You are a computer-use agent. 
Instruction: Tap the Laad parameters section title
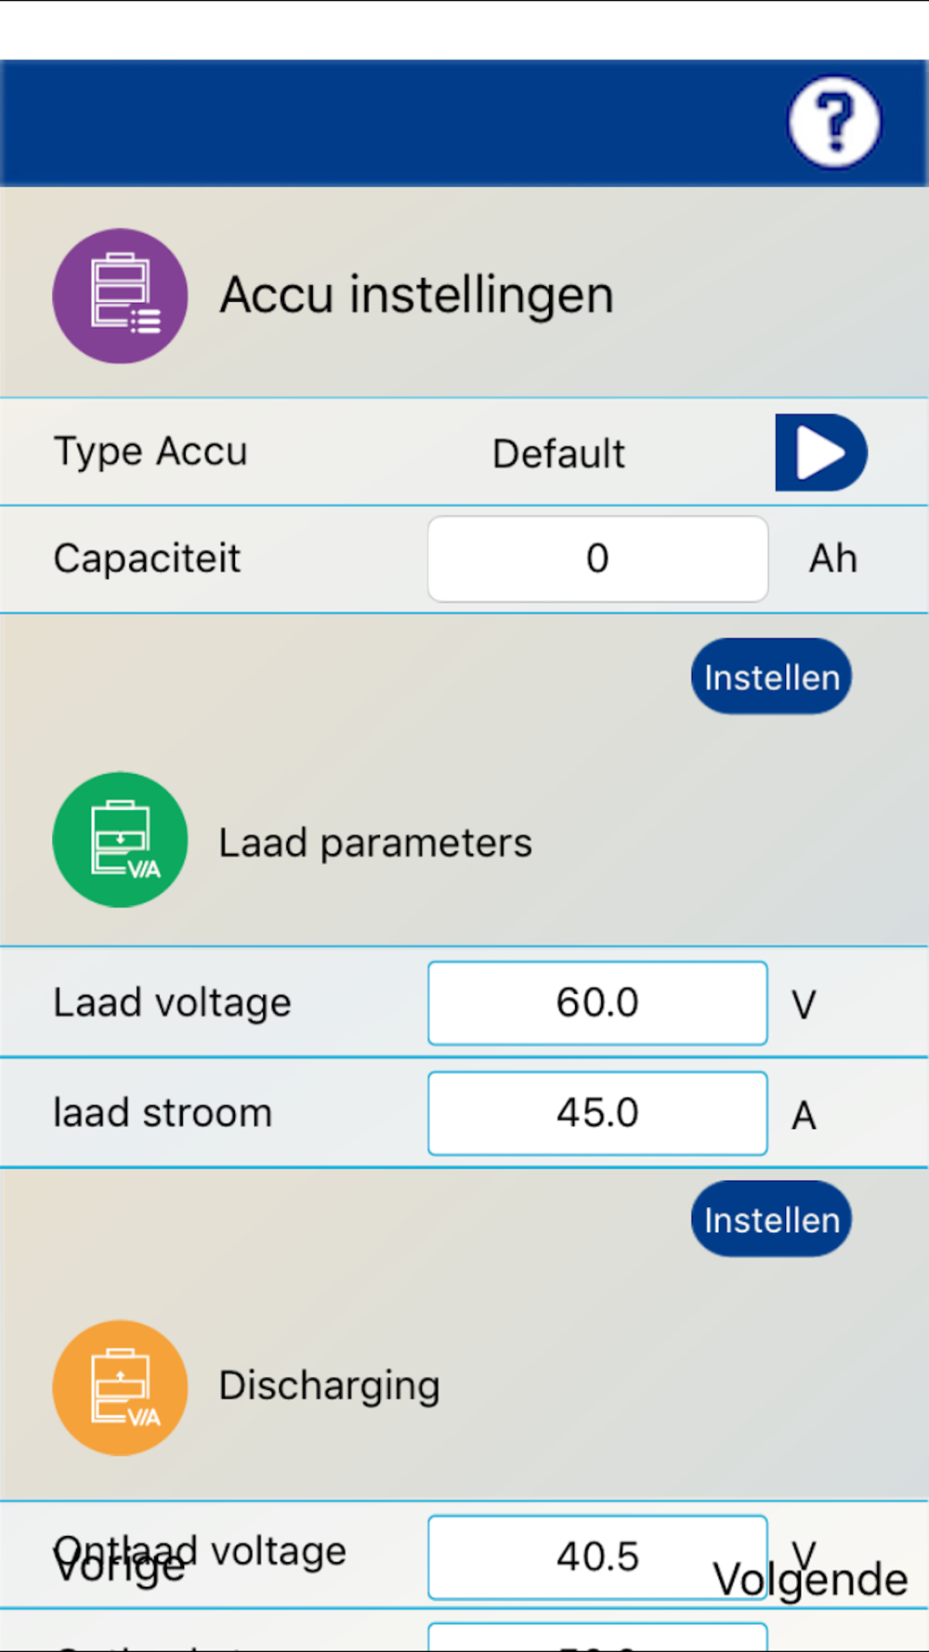375,843
